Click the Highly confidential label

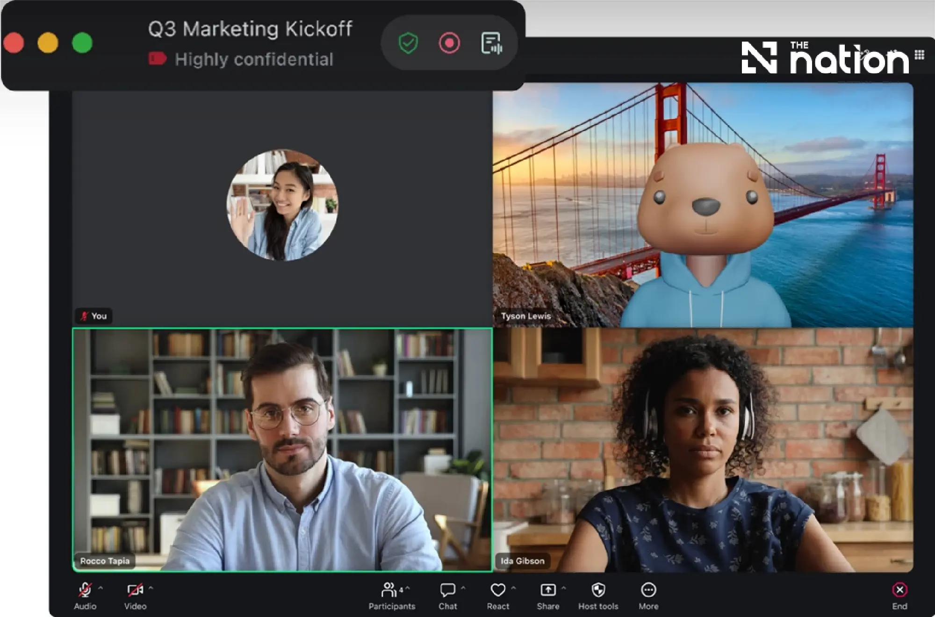click(x=254, y=59)
